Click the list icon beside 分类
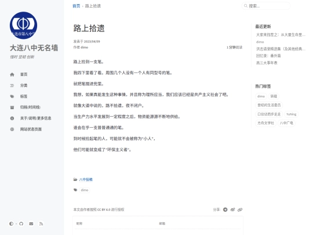 (12, 85)
